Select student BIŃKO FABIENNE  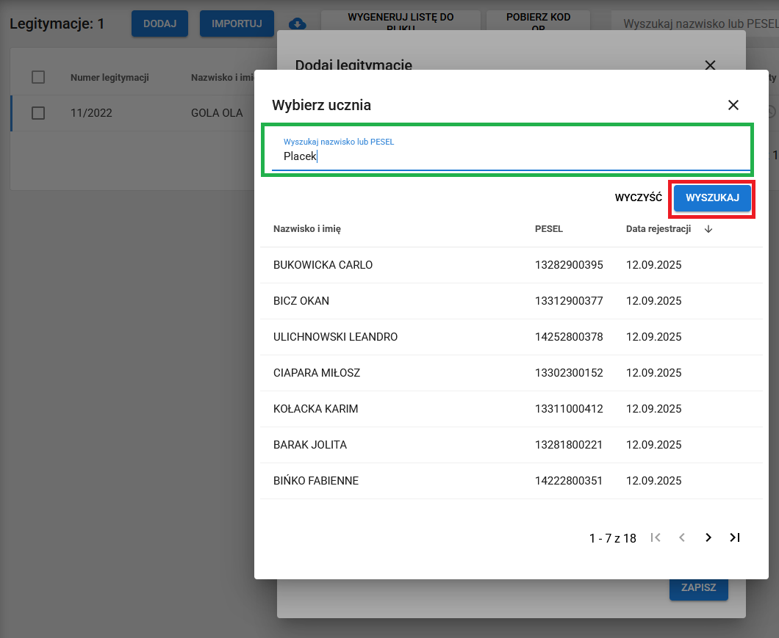(x=316, y=481)
